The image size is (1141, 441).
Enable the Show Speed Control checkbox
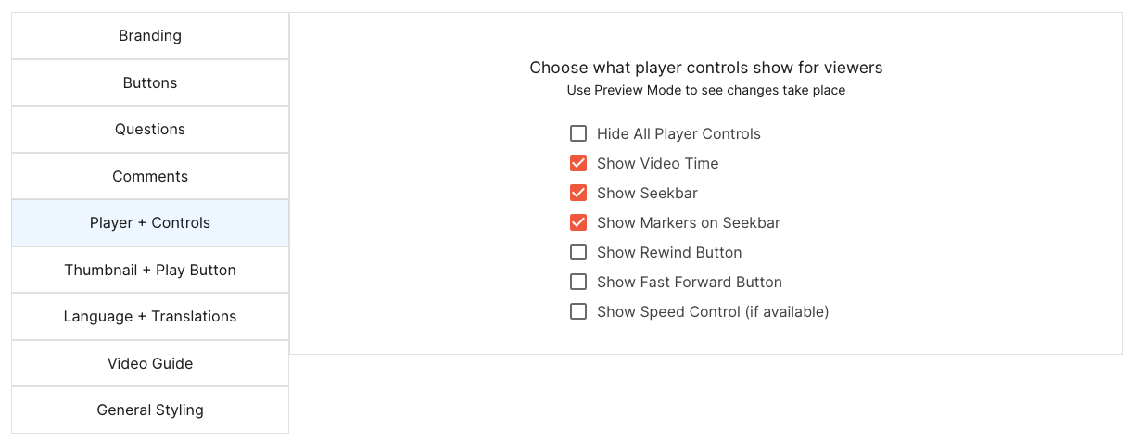[578, 311]
